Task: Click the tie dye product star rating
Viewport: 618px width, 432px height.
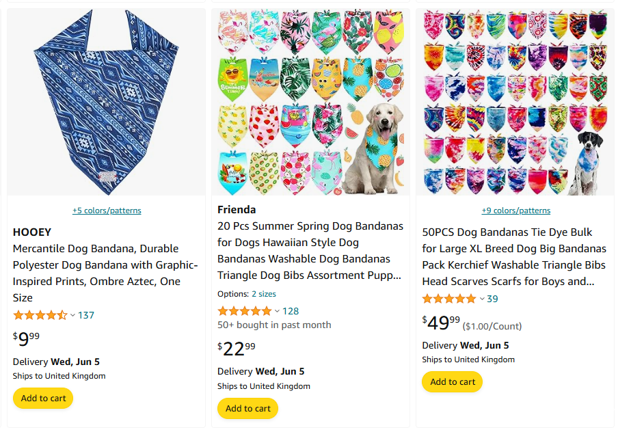Action: tap(448, 299)
